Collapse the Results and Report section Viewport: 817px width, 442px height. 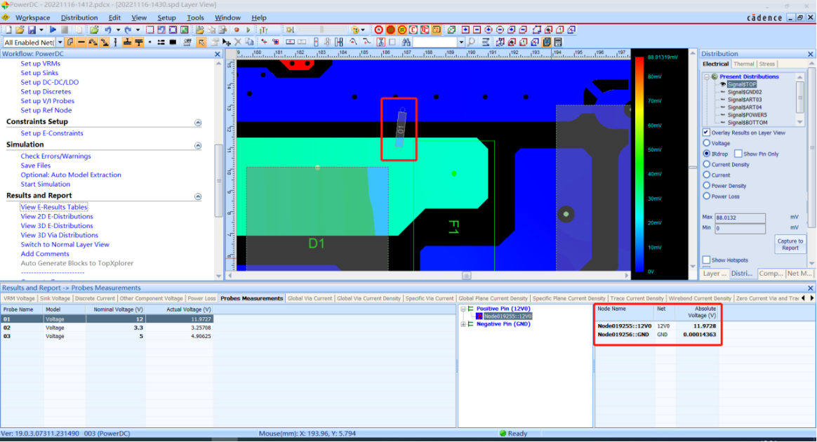198,196
